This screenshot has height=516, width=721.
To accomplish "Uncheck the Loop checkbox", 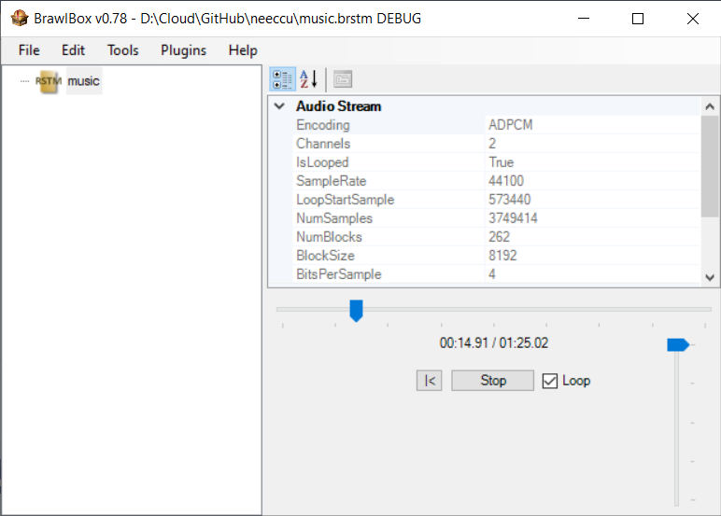I will pyautogui.click(x=550, y=381).
